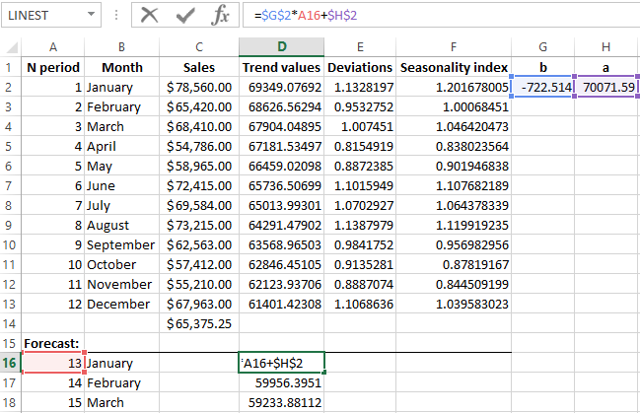This screenshot has width=640, height=413.
Task: Click the "b" header cell
Action: (542, 67)
